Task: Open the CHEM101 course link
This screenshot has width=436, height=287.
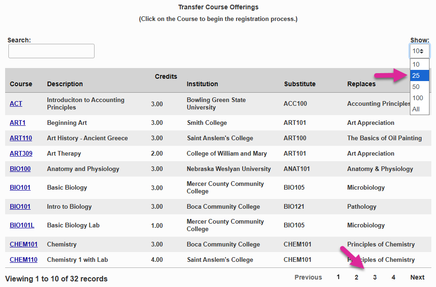Action: [24, 244]
